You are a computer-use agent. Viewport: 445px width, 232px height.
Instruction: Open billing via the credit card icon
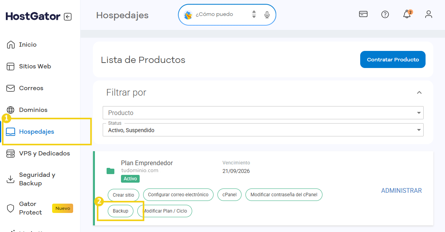click(x=363, y=14)
